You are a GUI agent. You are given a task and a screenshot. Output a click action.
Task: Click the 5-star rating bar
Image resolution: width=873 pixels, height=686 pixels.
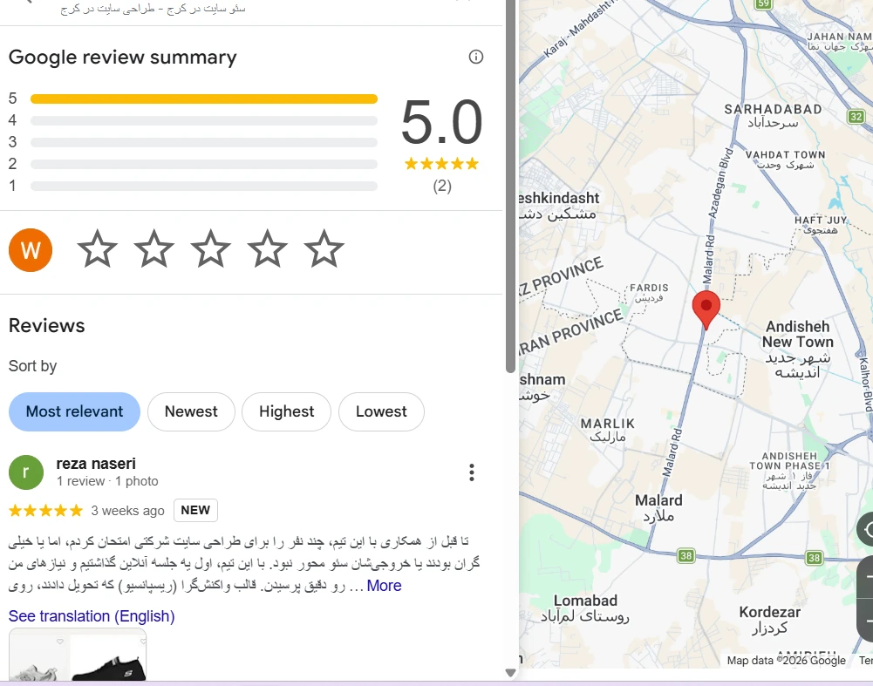pyautogui.click(x=204, y=99)
